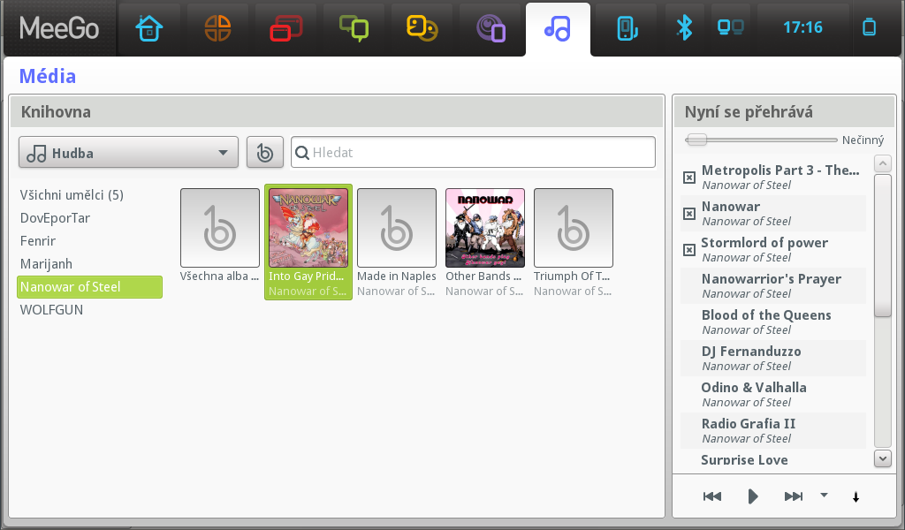Click the playlist scroll-down arrow

883,459
